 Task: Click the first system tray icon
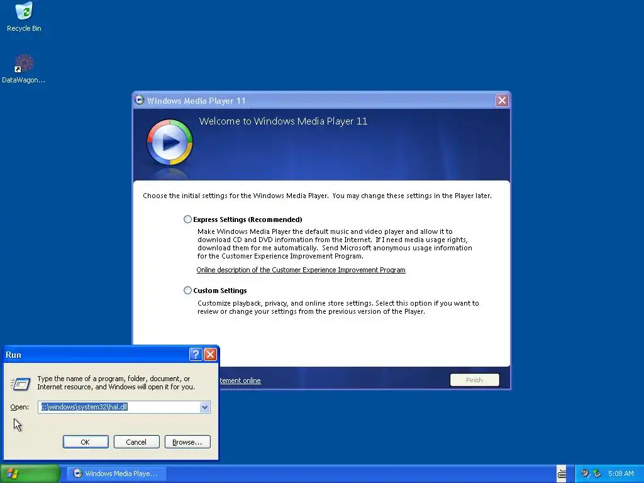(584, 474)
